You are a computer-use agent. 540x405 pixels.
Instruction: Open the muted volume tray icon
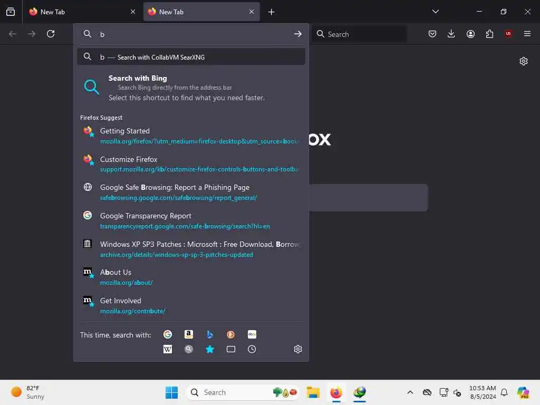457,392
